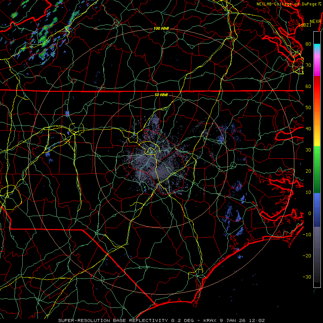Click the 0 value on the dBZ scale

pyautogui.click(x=310, y=214)
